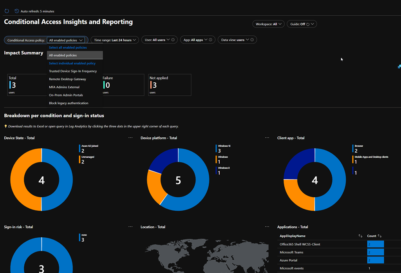The width and height of the screenshot is (401, 273).
Task: Click the 'Microsoft Teams' table row
Action: click(x=339, y=252)
